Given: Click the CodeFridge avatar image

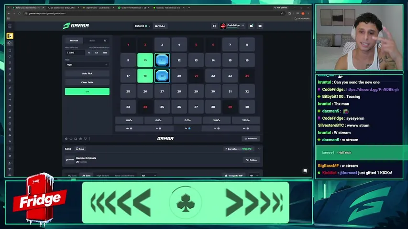Looking at the screenshot, I should click(x=223, y=26).
